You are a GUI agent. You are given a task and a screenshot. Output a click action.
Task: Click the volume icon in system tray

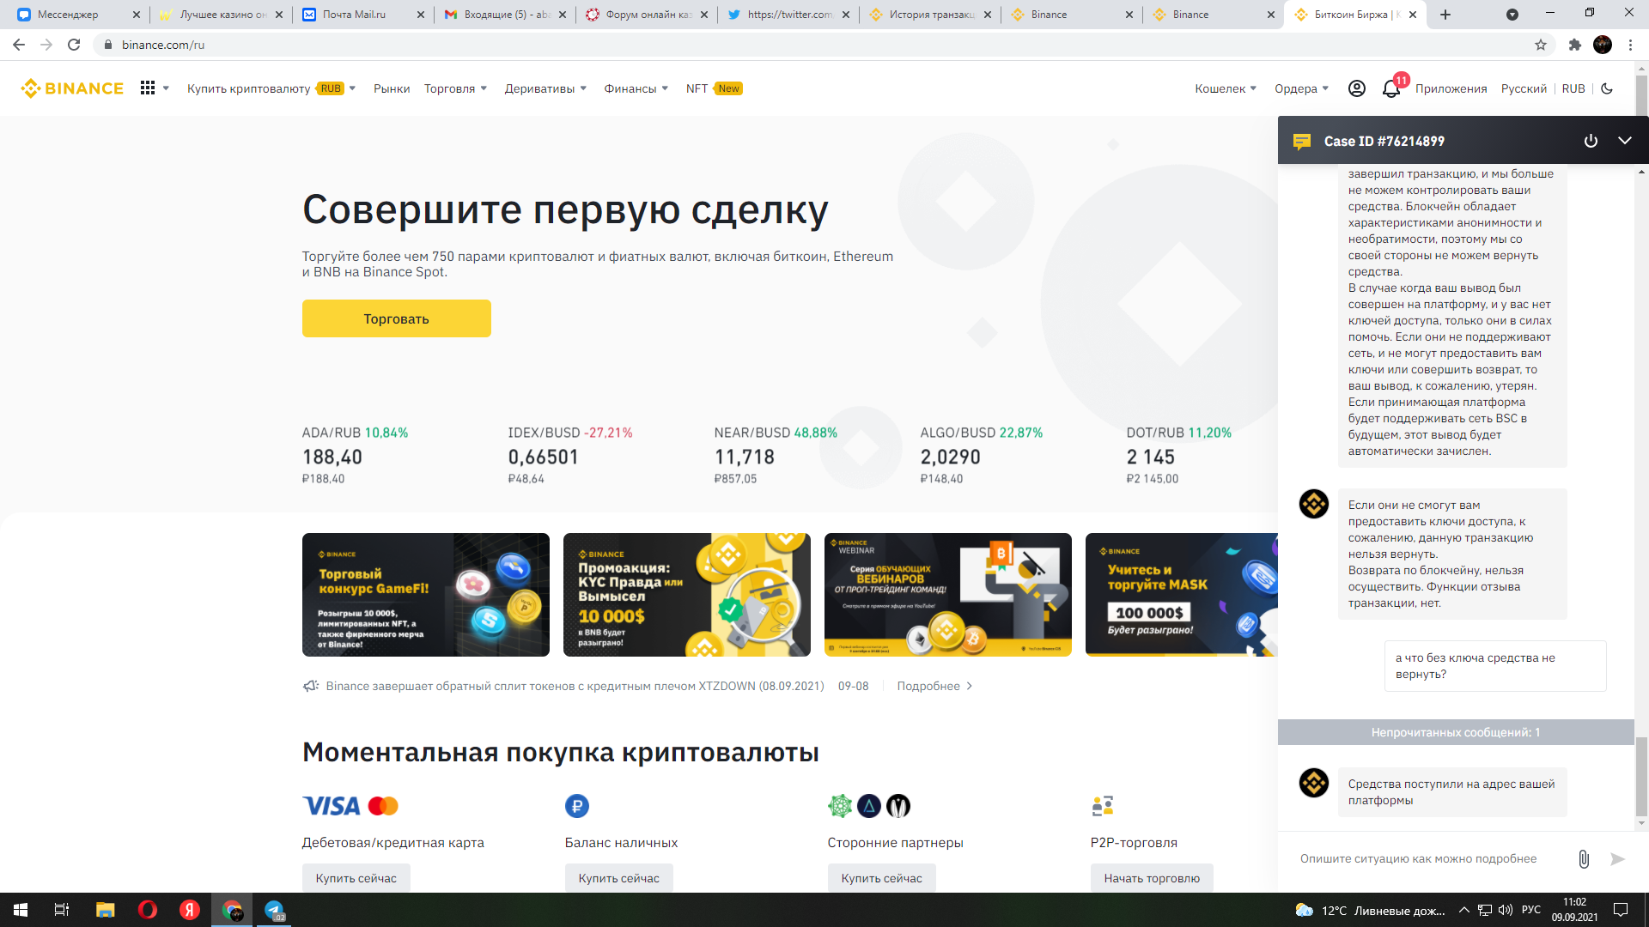[1505, 910]
